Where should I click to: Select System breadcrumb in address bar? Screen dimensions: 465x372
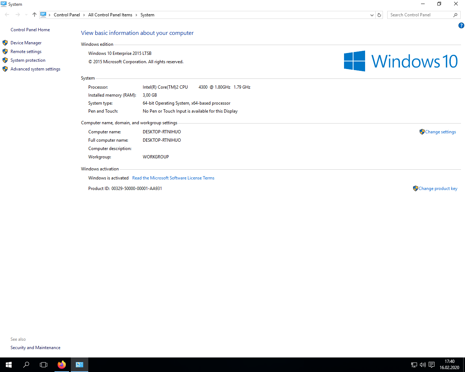click(x=147, y=15)
